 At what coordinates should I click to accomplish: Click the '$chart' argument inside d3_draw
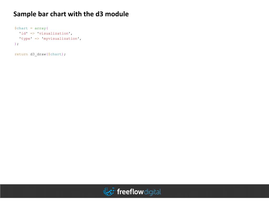pos(55,54)
